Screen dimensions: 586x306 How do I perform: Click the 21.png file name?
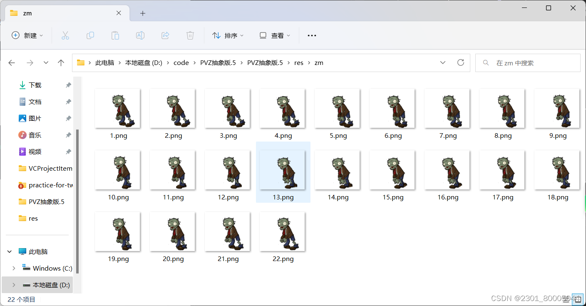tap(228, 259)
